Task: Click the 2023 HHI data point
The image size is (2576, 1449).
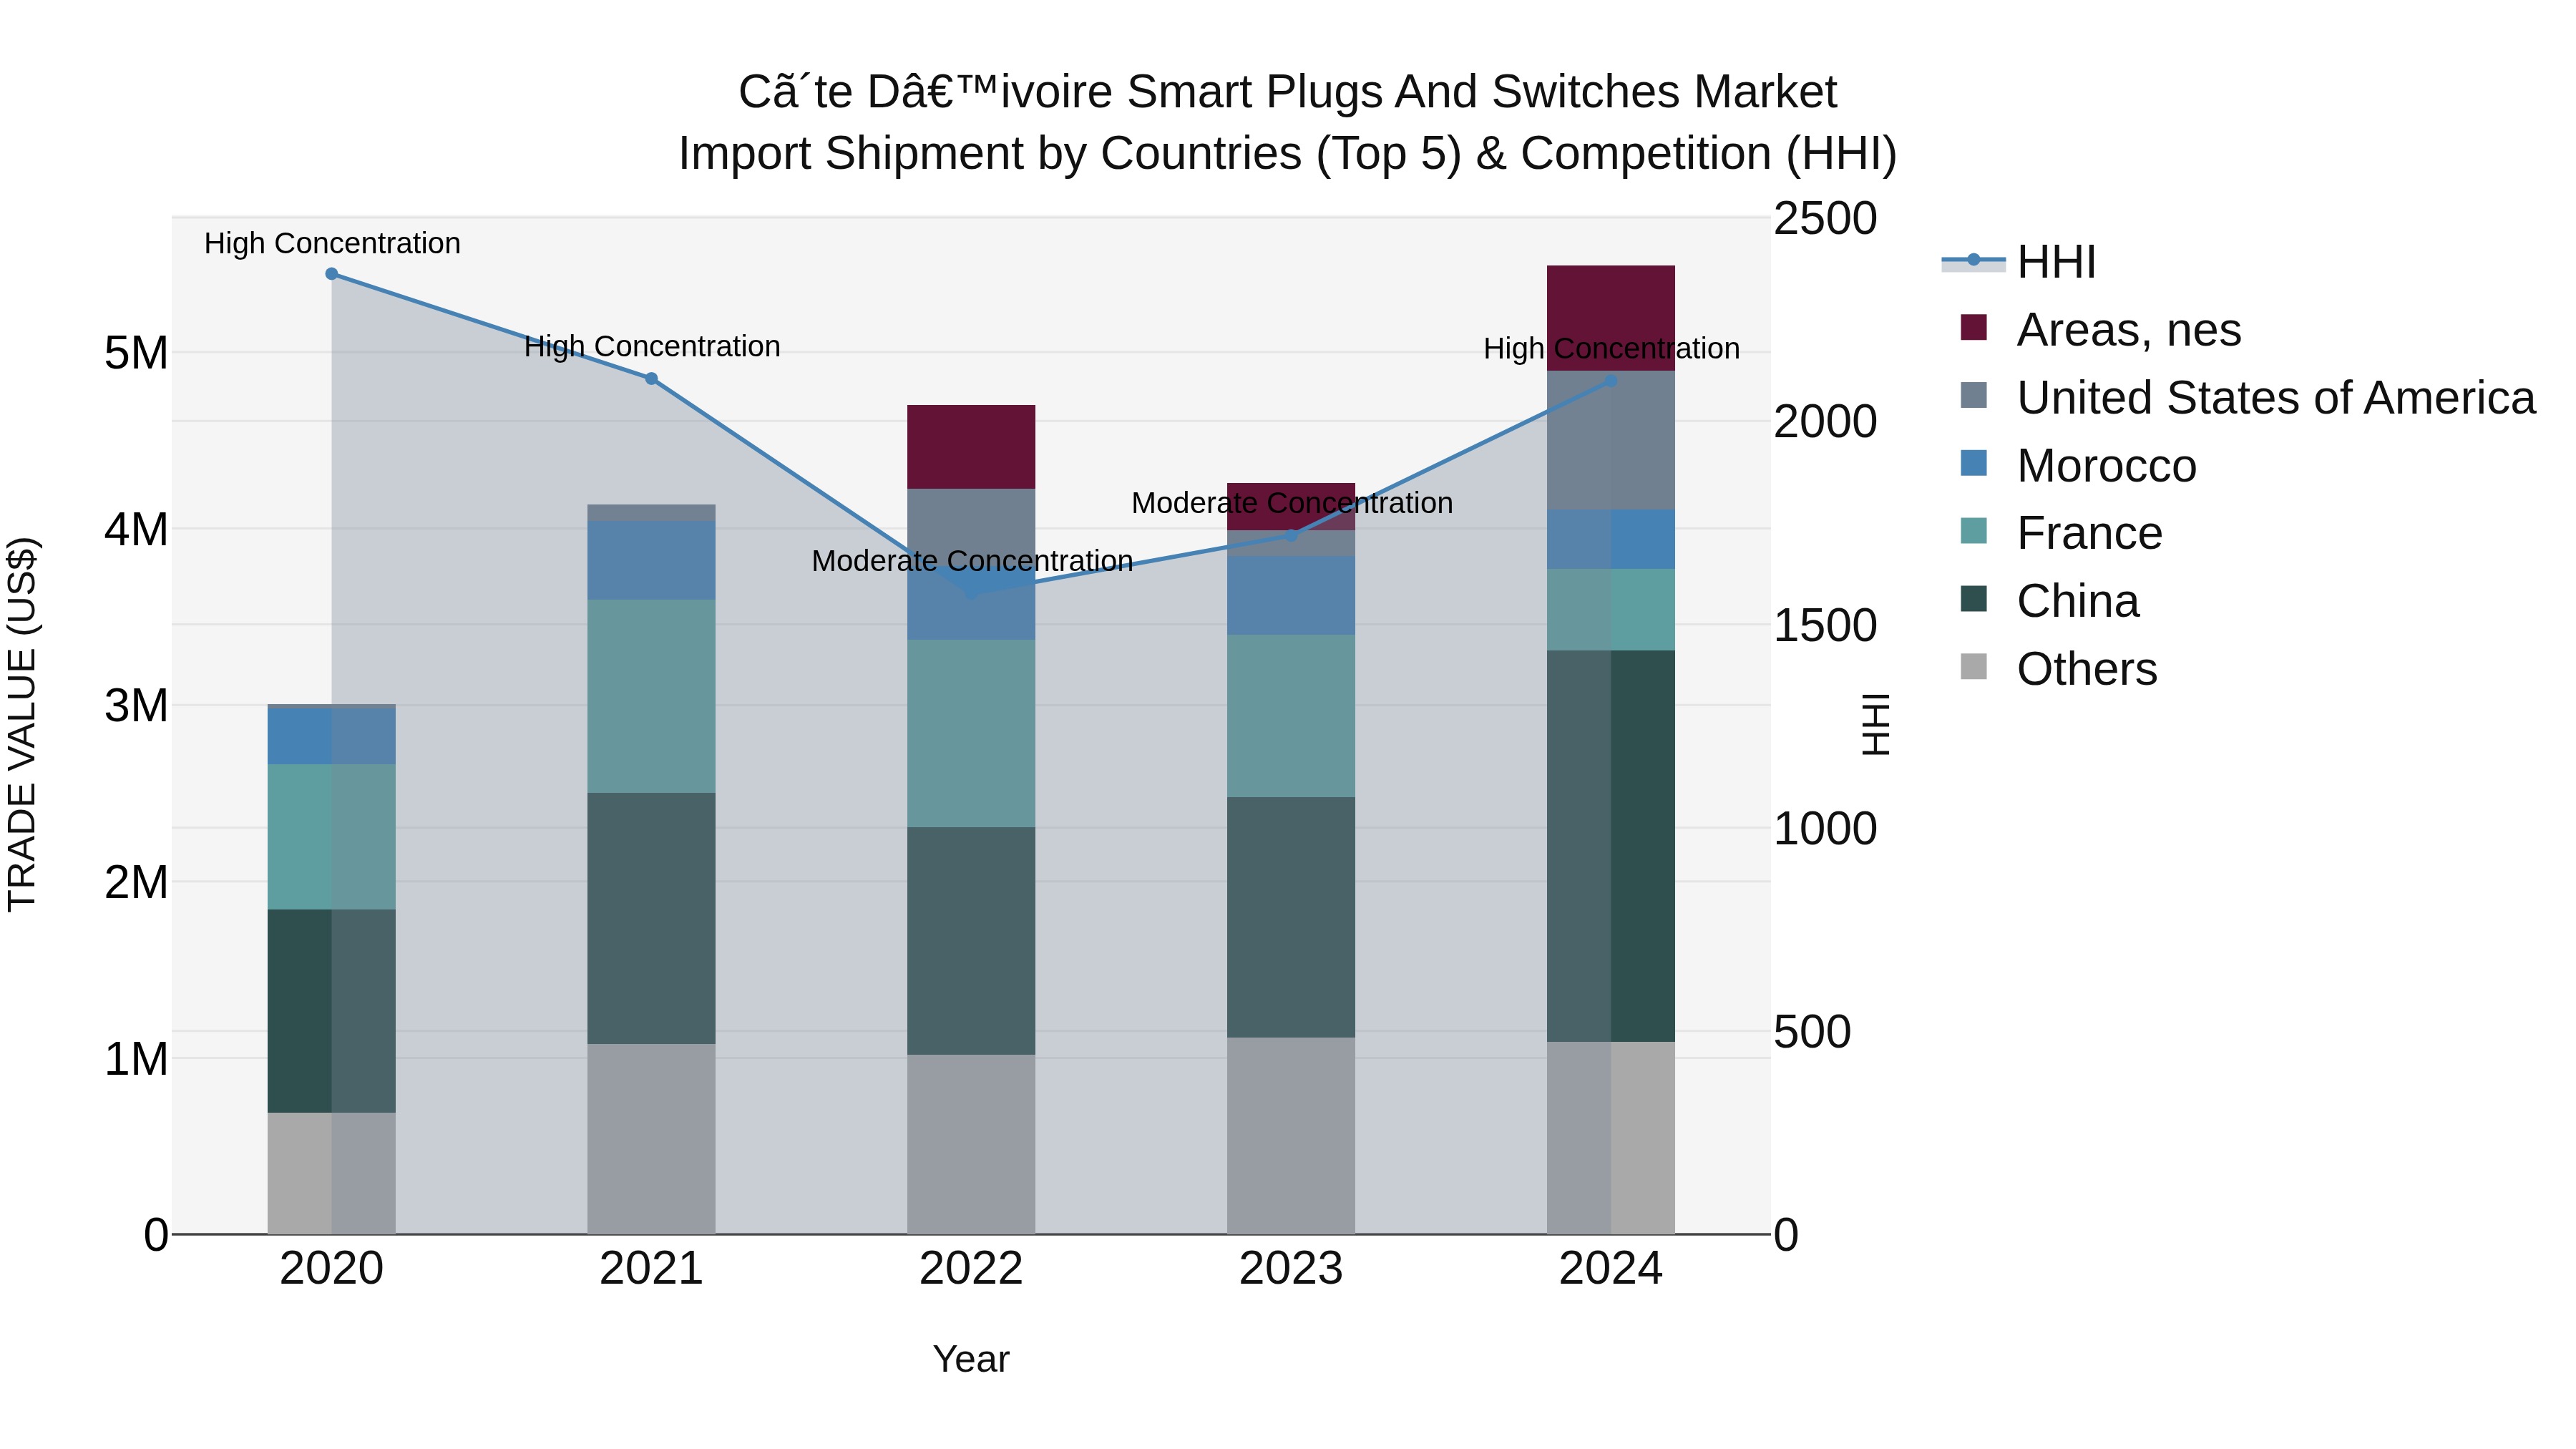Action: point(1291,535)
